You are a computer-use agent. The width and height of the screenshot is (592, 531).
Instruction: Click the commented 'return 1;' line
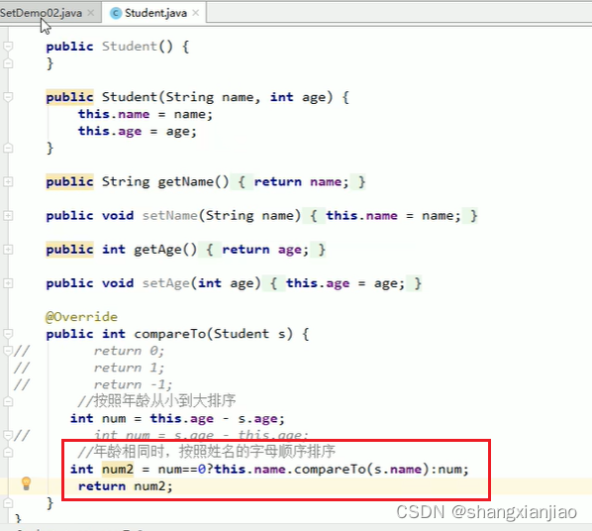pos(129,368)
